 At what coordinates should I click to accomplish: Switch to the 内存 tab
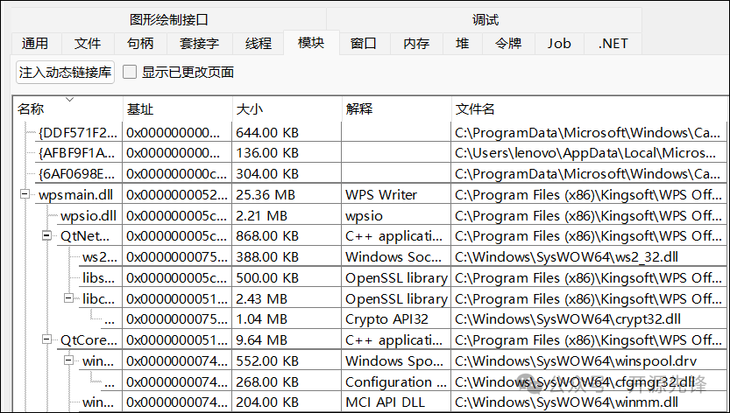click(x=416, y=44)
